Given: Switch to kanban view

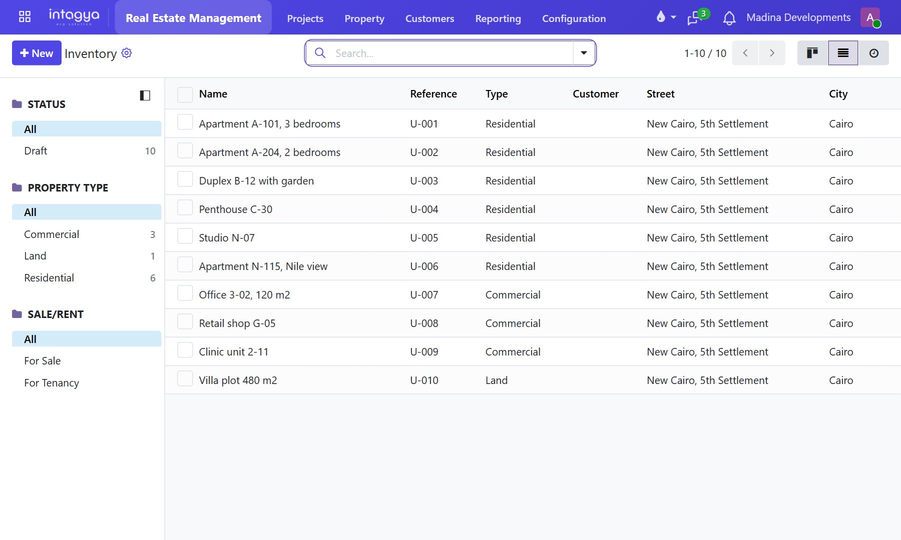Looking at the screenshot, I should click(812, 53).
